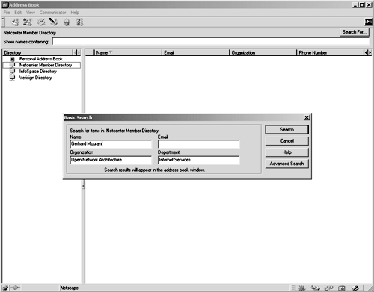Image resolution: width=374 pixels, height=292 pixels.
Task: Click Directory pane right column arrow
Action: (x=79, y=52)
